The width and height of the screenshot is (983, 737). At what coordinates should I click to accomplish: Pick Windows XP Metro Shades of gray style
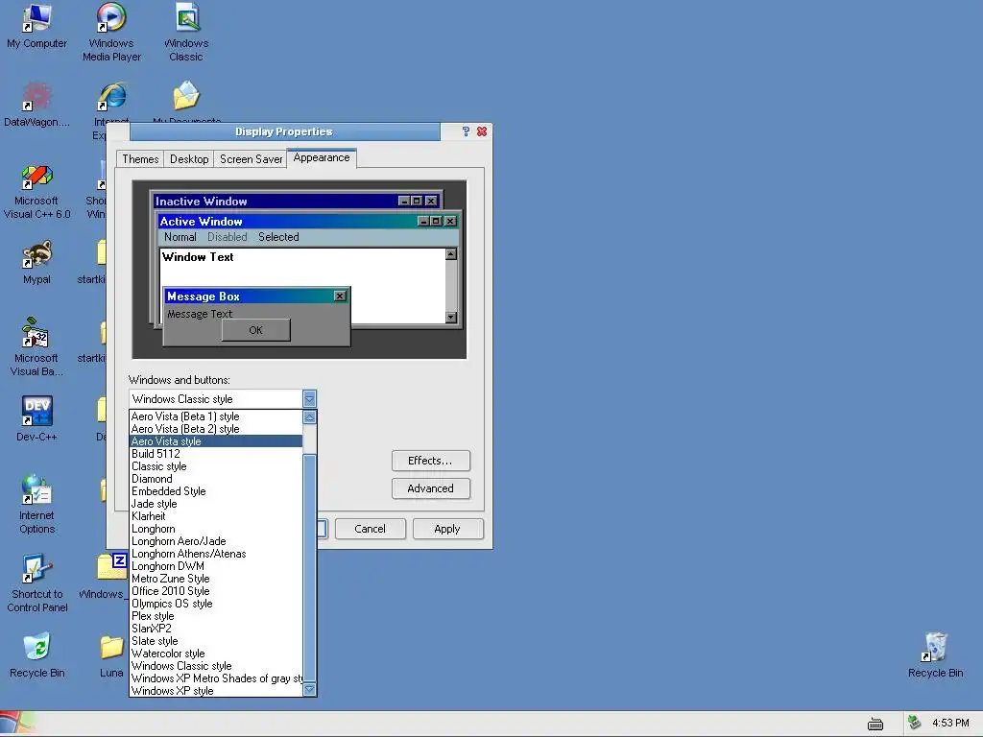tap(216, 678)
